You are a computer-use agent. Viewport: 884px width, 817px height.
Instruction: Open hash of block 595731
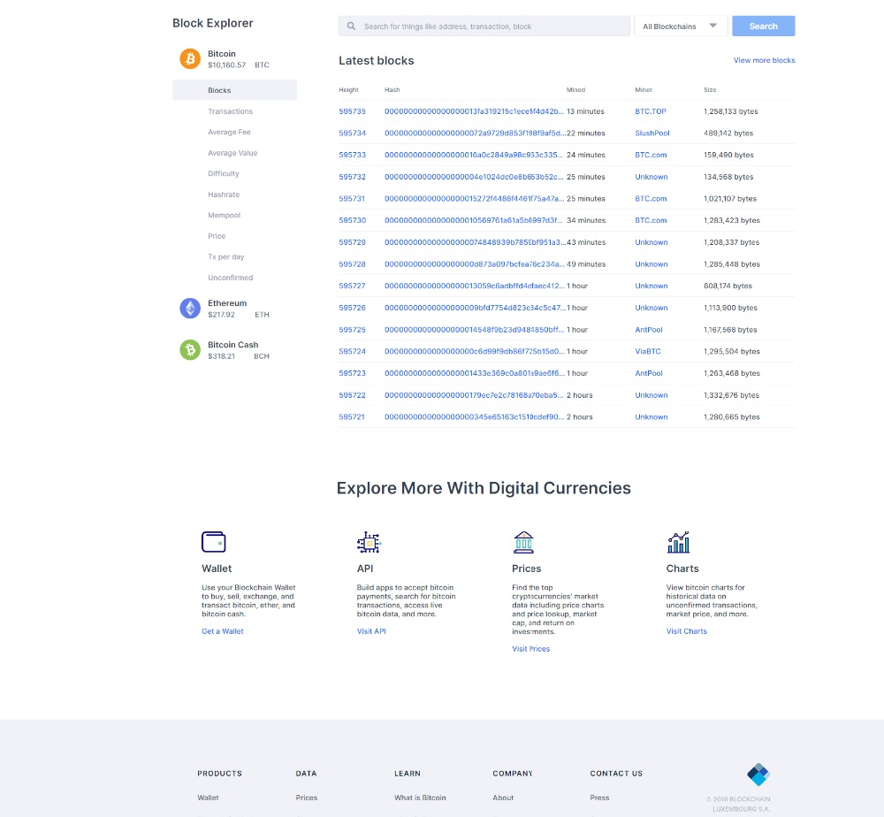pos(474,198)
